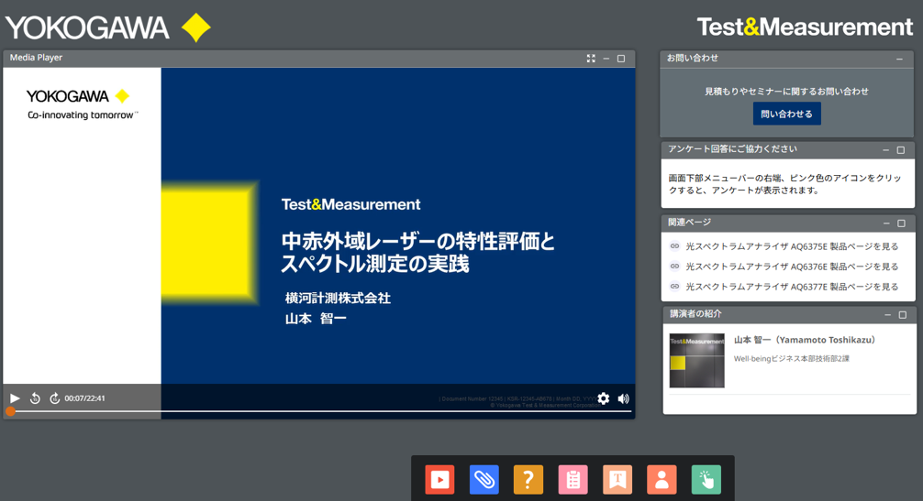Viewport: 923px width, 501px height.
Task: Click the 関連ページ panel title
Action: coord(689,223)
